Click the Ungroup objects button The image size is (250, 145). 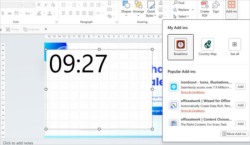31,29
